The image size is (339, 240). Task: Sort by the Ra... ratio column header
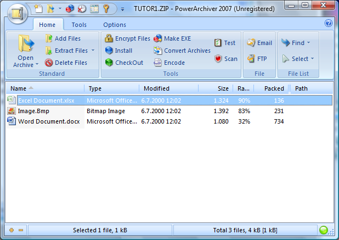pos(244,88)
